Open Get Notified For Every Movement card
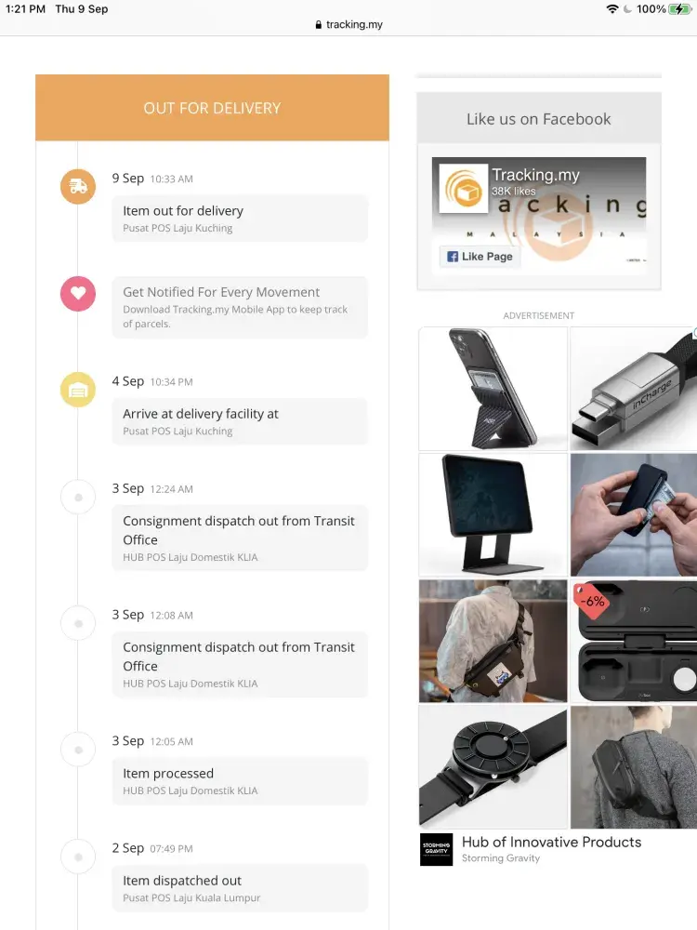This screenshot has height=930, width=697. click(240, 307)
